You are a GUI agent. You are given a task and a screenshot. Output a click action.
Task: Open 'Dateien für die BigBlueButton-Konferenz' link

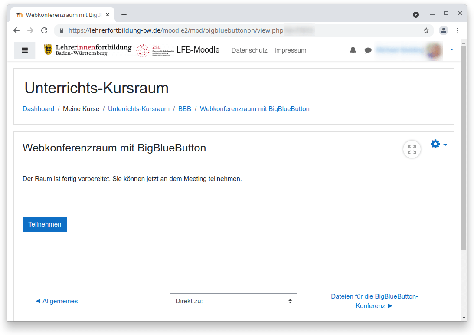pyautogui.click(x=374, y=301)
